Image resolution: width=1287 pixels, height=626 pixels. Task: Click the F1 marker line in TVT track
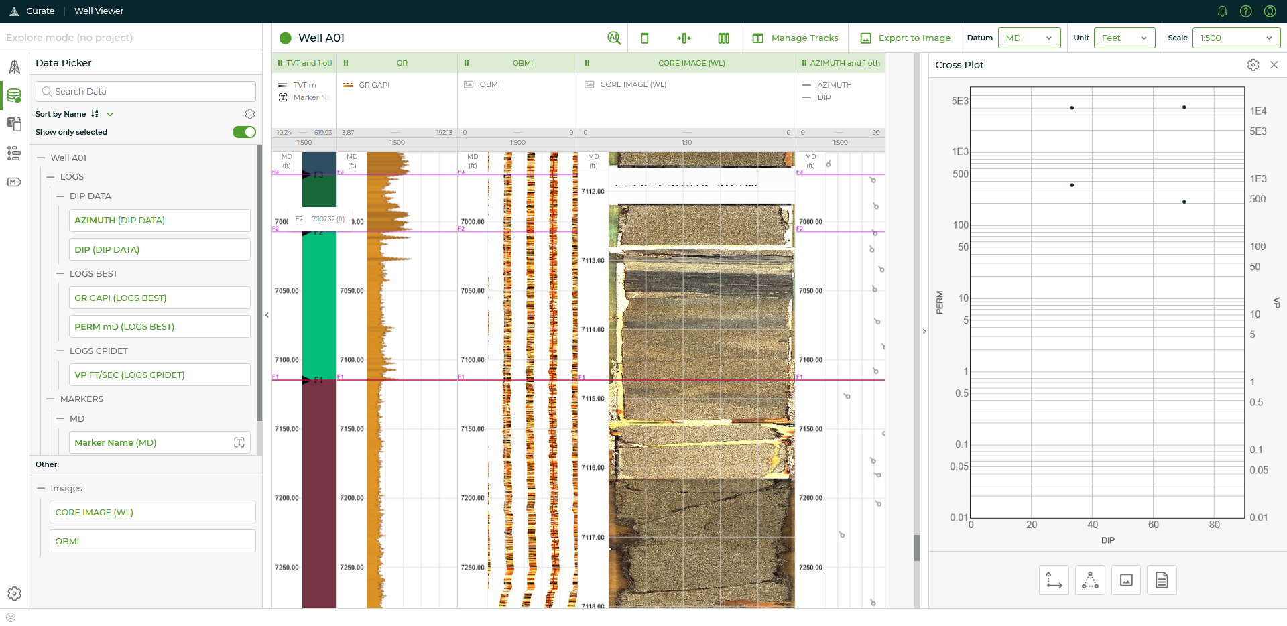click(304, 380)
